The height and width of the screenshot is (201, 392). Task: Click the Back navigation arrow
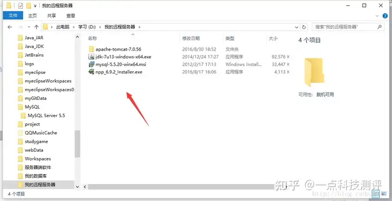pyautogui.click(x=10, y=27)
